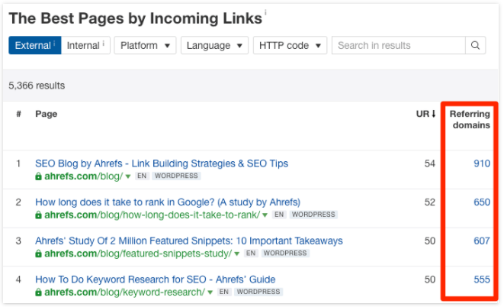The height and width of the screenshot is (307, 504).
Task: Sort by Referring domains column header
Action: tap(470, 119)
